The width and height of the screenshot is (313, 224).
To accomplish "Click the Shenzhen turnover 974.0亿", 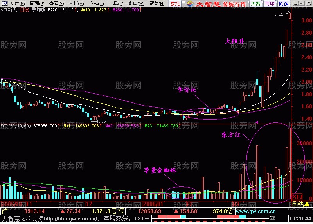I will coord(223,211).
